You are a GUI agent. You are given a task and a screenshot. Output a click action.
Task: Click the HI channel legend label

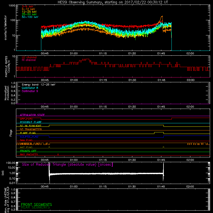click(x=29, y=60)
